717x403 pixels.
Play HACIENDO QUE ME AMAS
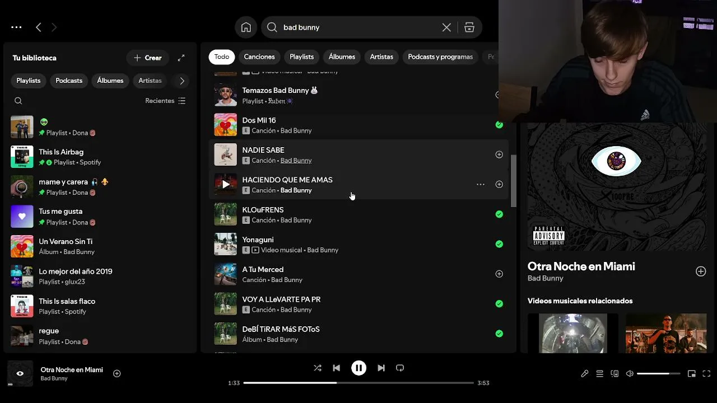tap(226, 184)
